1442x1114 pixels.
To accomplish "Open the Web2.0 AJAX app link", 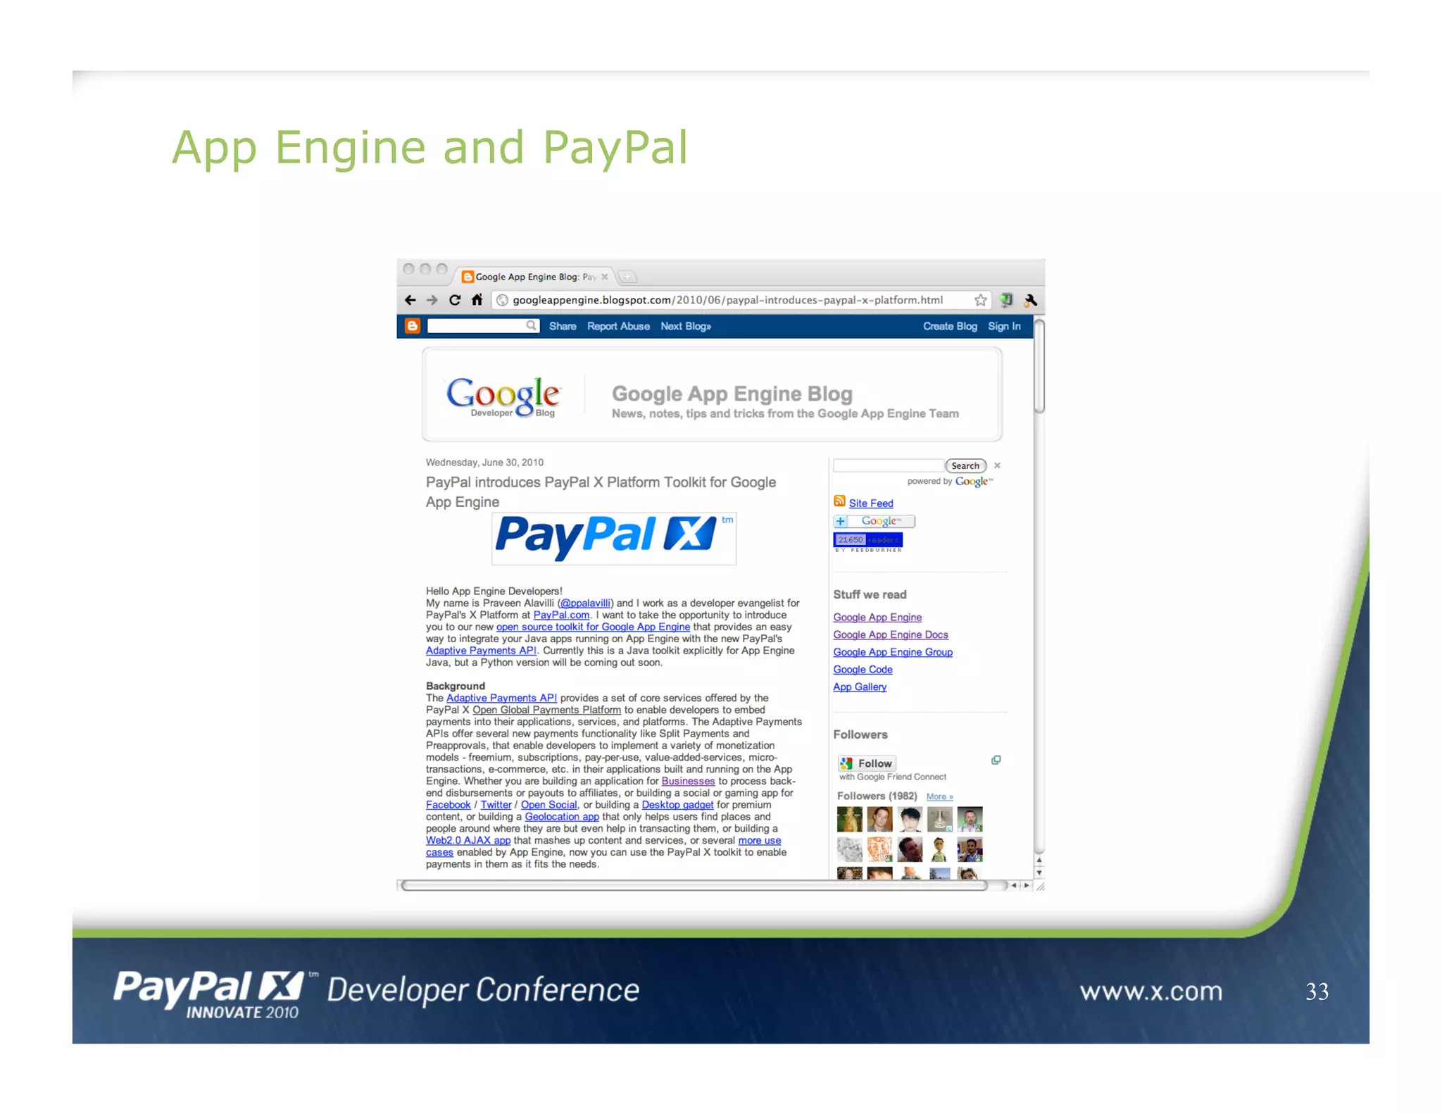I will 468,840.
